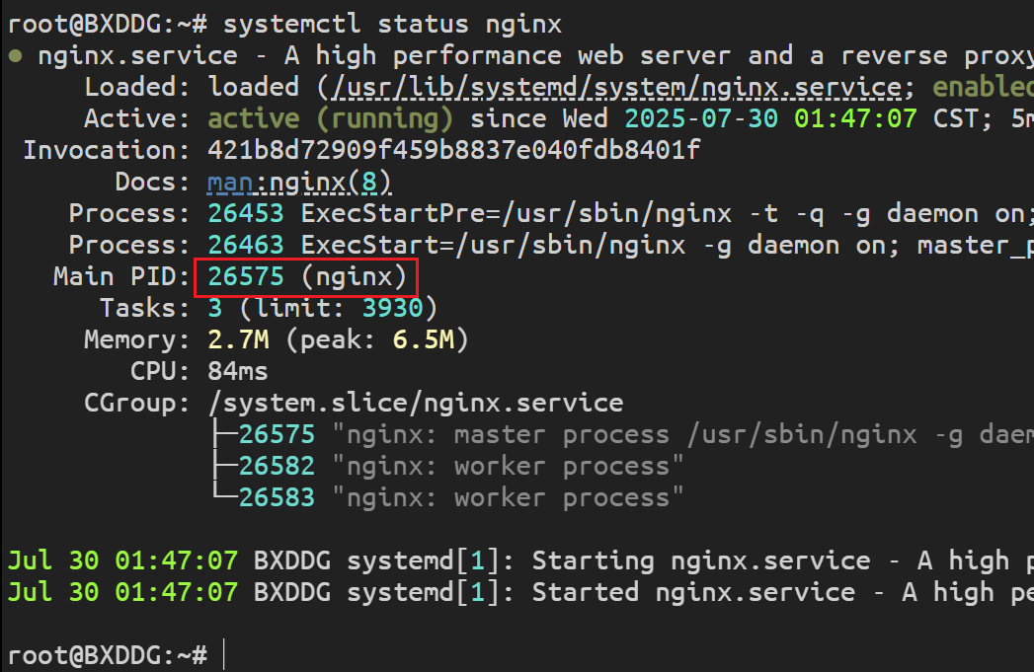This screenshot has width=1034, height=672.
Task: Click the Memory value 2.7M
Action: tap(238, 340)
